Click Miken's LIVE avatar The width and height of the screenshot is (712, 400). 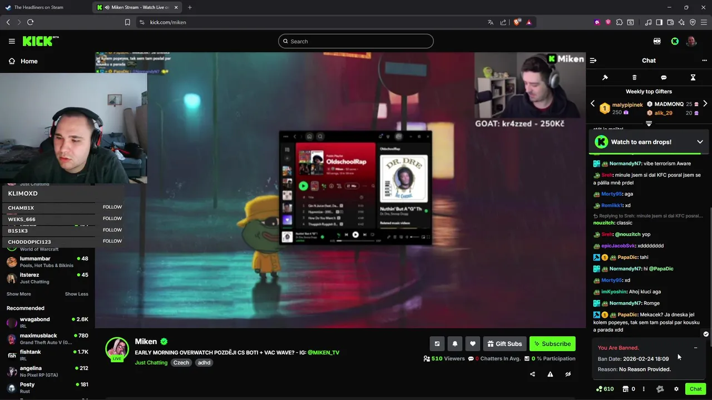point(117,349)
